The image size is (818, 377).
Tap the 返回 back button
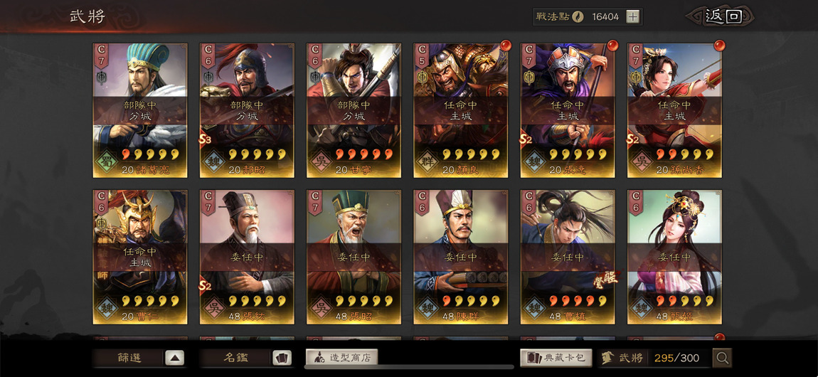click(x=723, y=16)
